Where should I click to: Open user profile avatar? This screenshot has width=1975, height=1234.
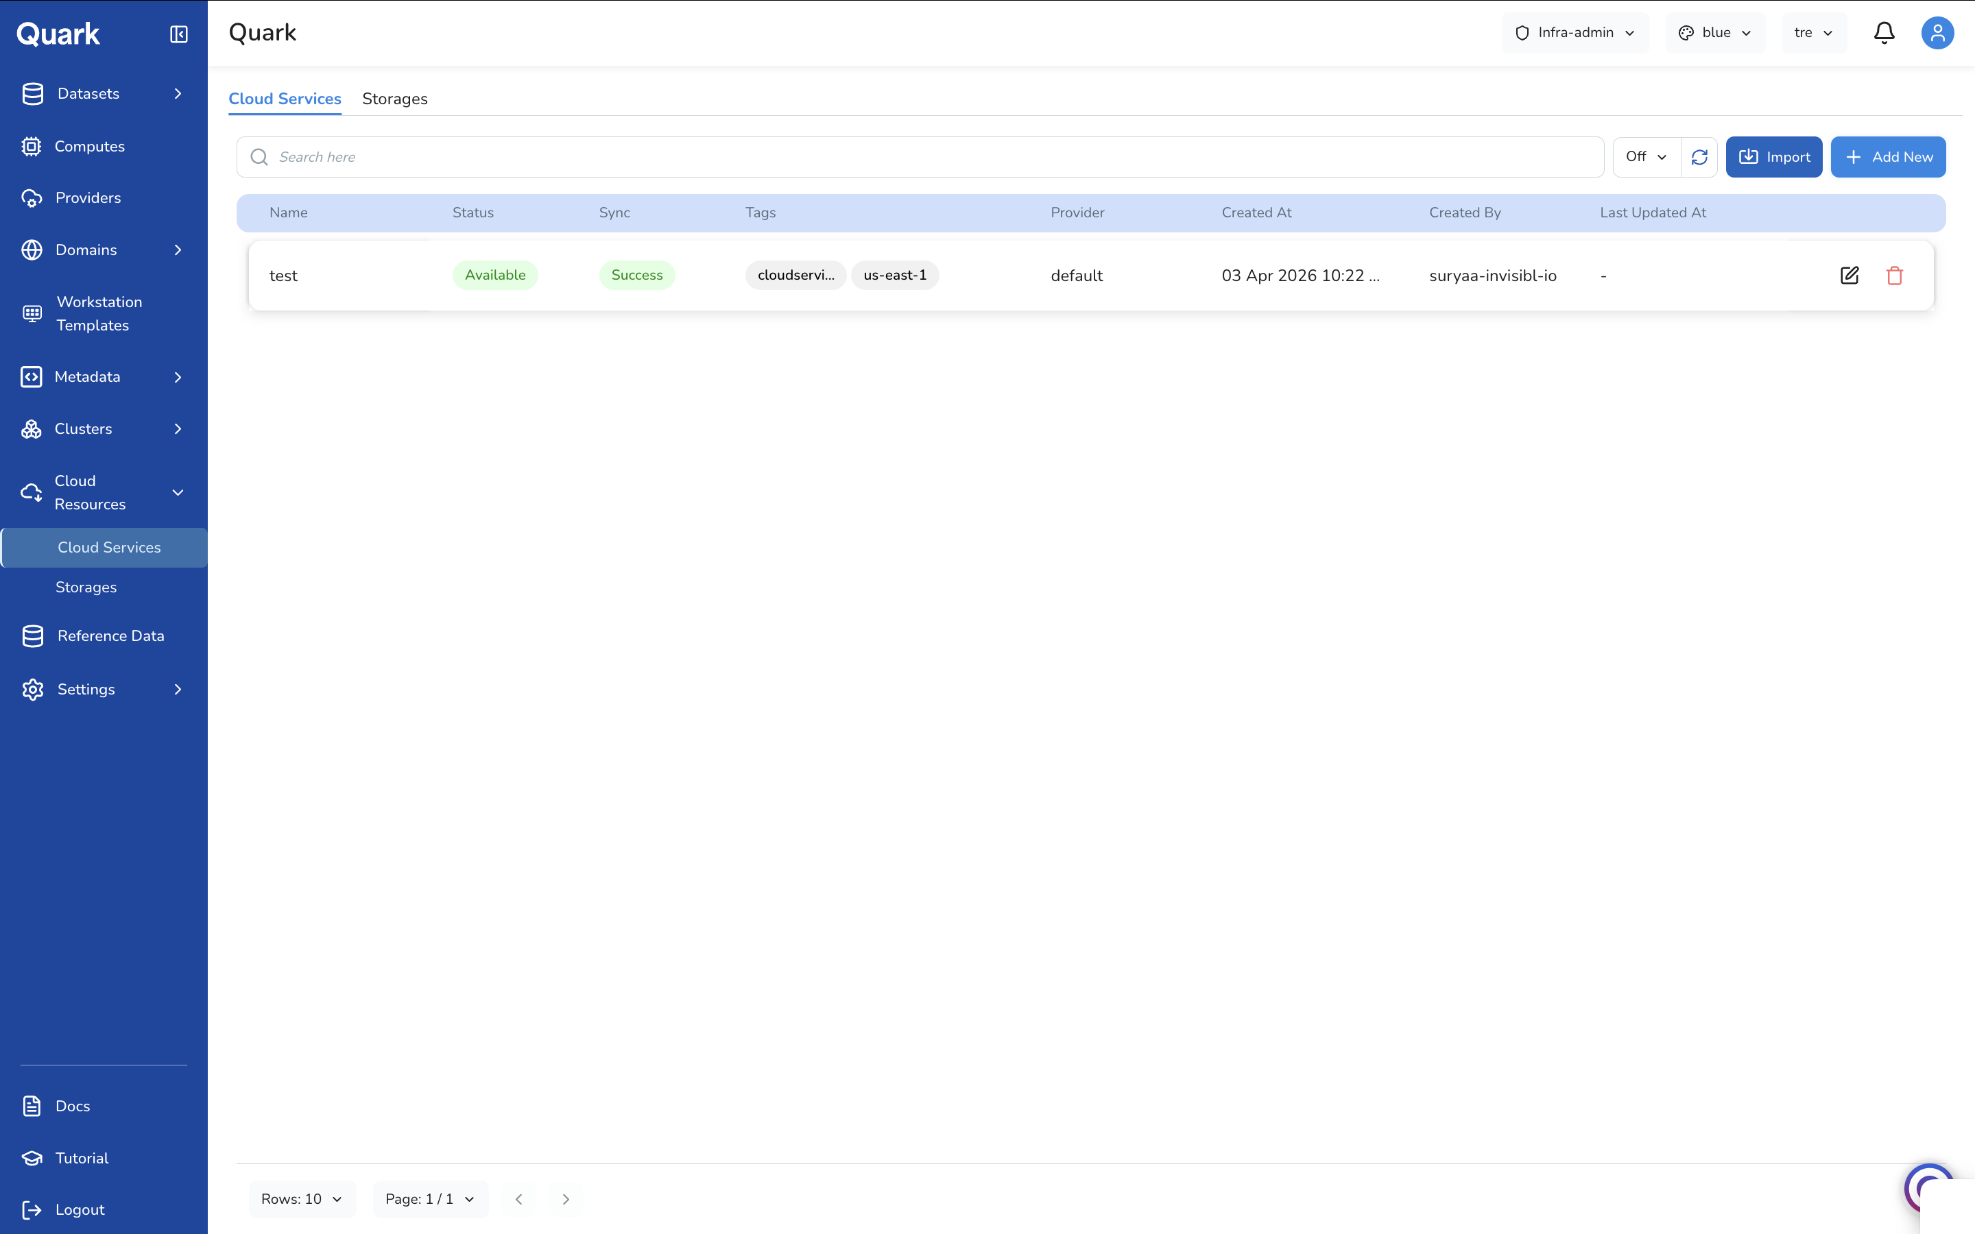pos(1937,33)
